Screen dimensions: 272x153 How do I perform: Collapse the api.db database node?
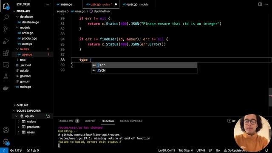point(16,116)
